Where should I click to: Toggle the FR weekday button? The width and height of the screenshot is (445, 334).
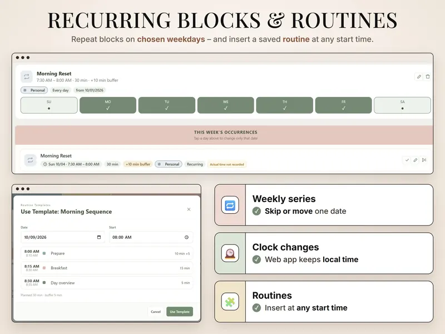pos(343,105)
